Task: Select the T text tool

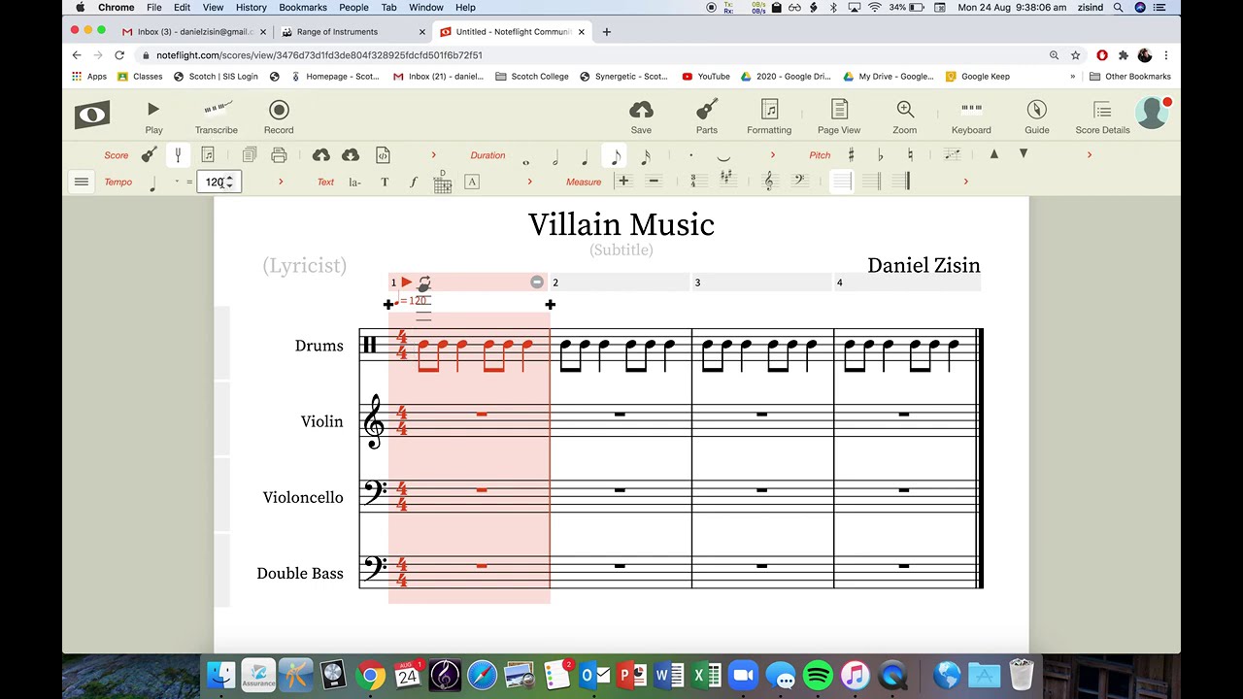Action: tap(385, 182)
